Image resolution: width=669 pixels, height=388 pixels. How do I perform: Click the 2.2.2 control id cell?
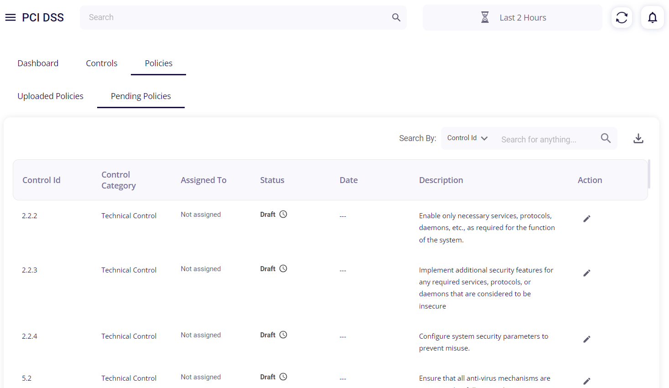[x=30, y=216]
